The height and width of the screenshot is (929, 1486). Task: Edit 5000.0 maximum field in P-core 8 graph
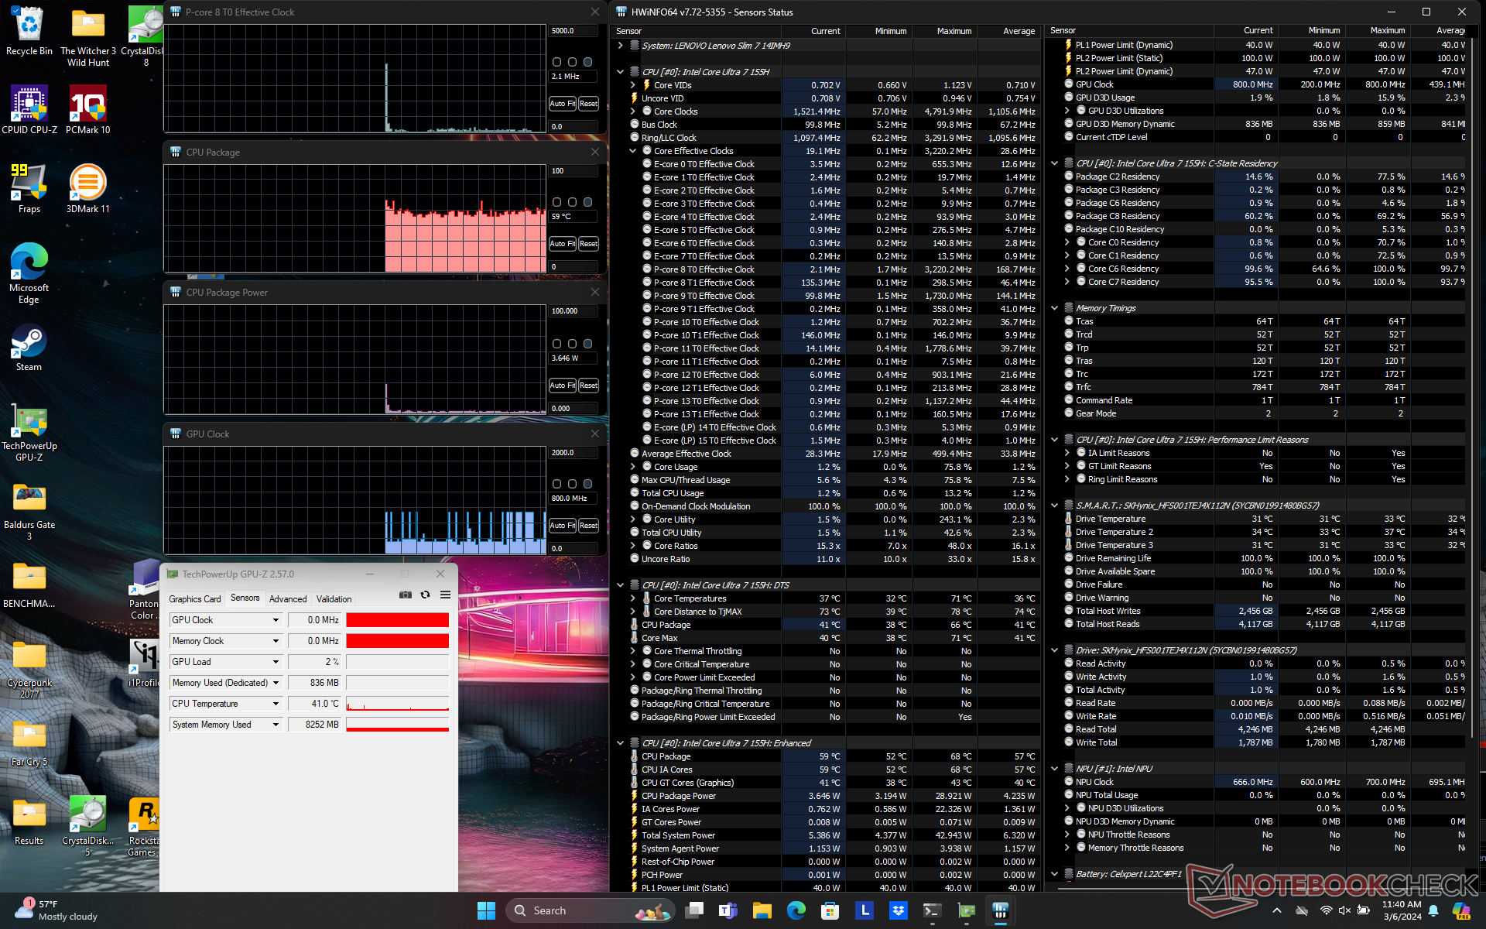573,31
